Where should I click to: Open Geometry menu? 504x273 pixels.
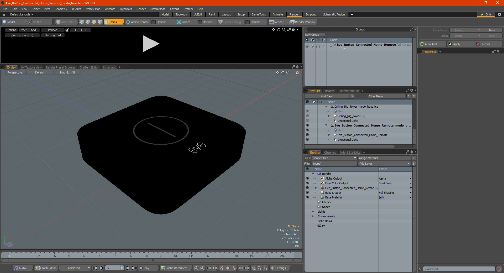(61, 9)
